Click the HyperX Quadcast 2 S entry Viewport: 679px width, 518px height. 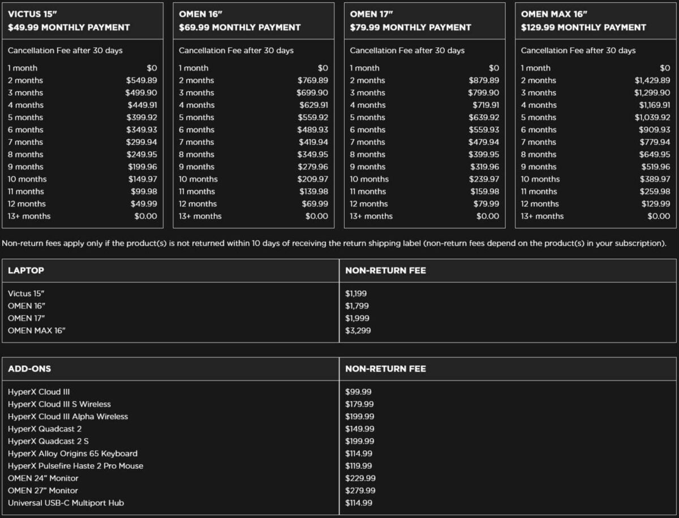(x=48, y=441)
